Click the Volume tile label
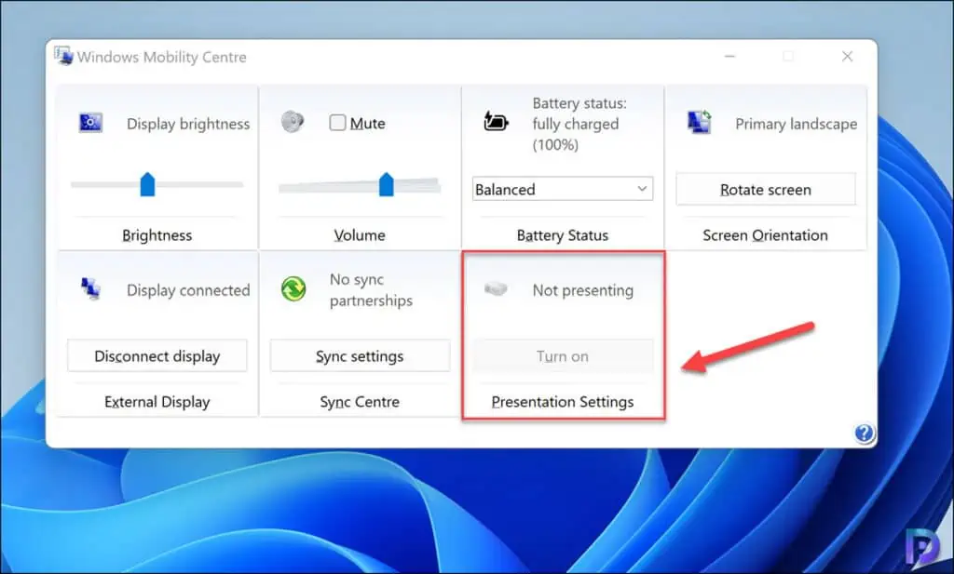The width and height of the screenshot is (954, 574). (360, 235)
